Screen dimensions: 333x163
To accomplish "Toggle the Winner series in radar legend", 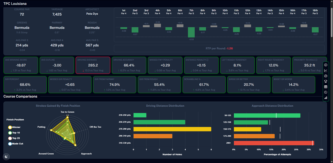I will 10,127.
